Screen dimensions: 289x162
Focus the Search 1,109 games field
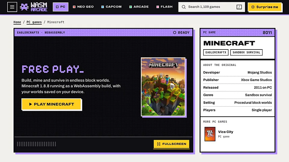212,7
